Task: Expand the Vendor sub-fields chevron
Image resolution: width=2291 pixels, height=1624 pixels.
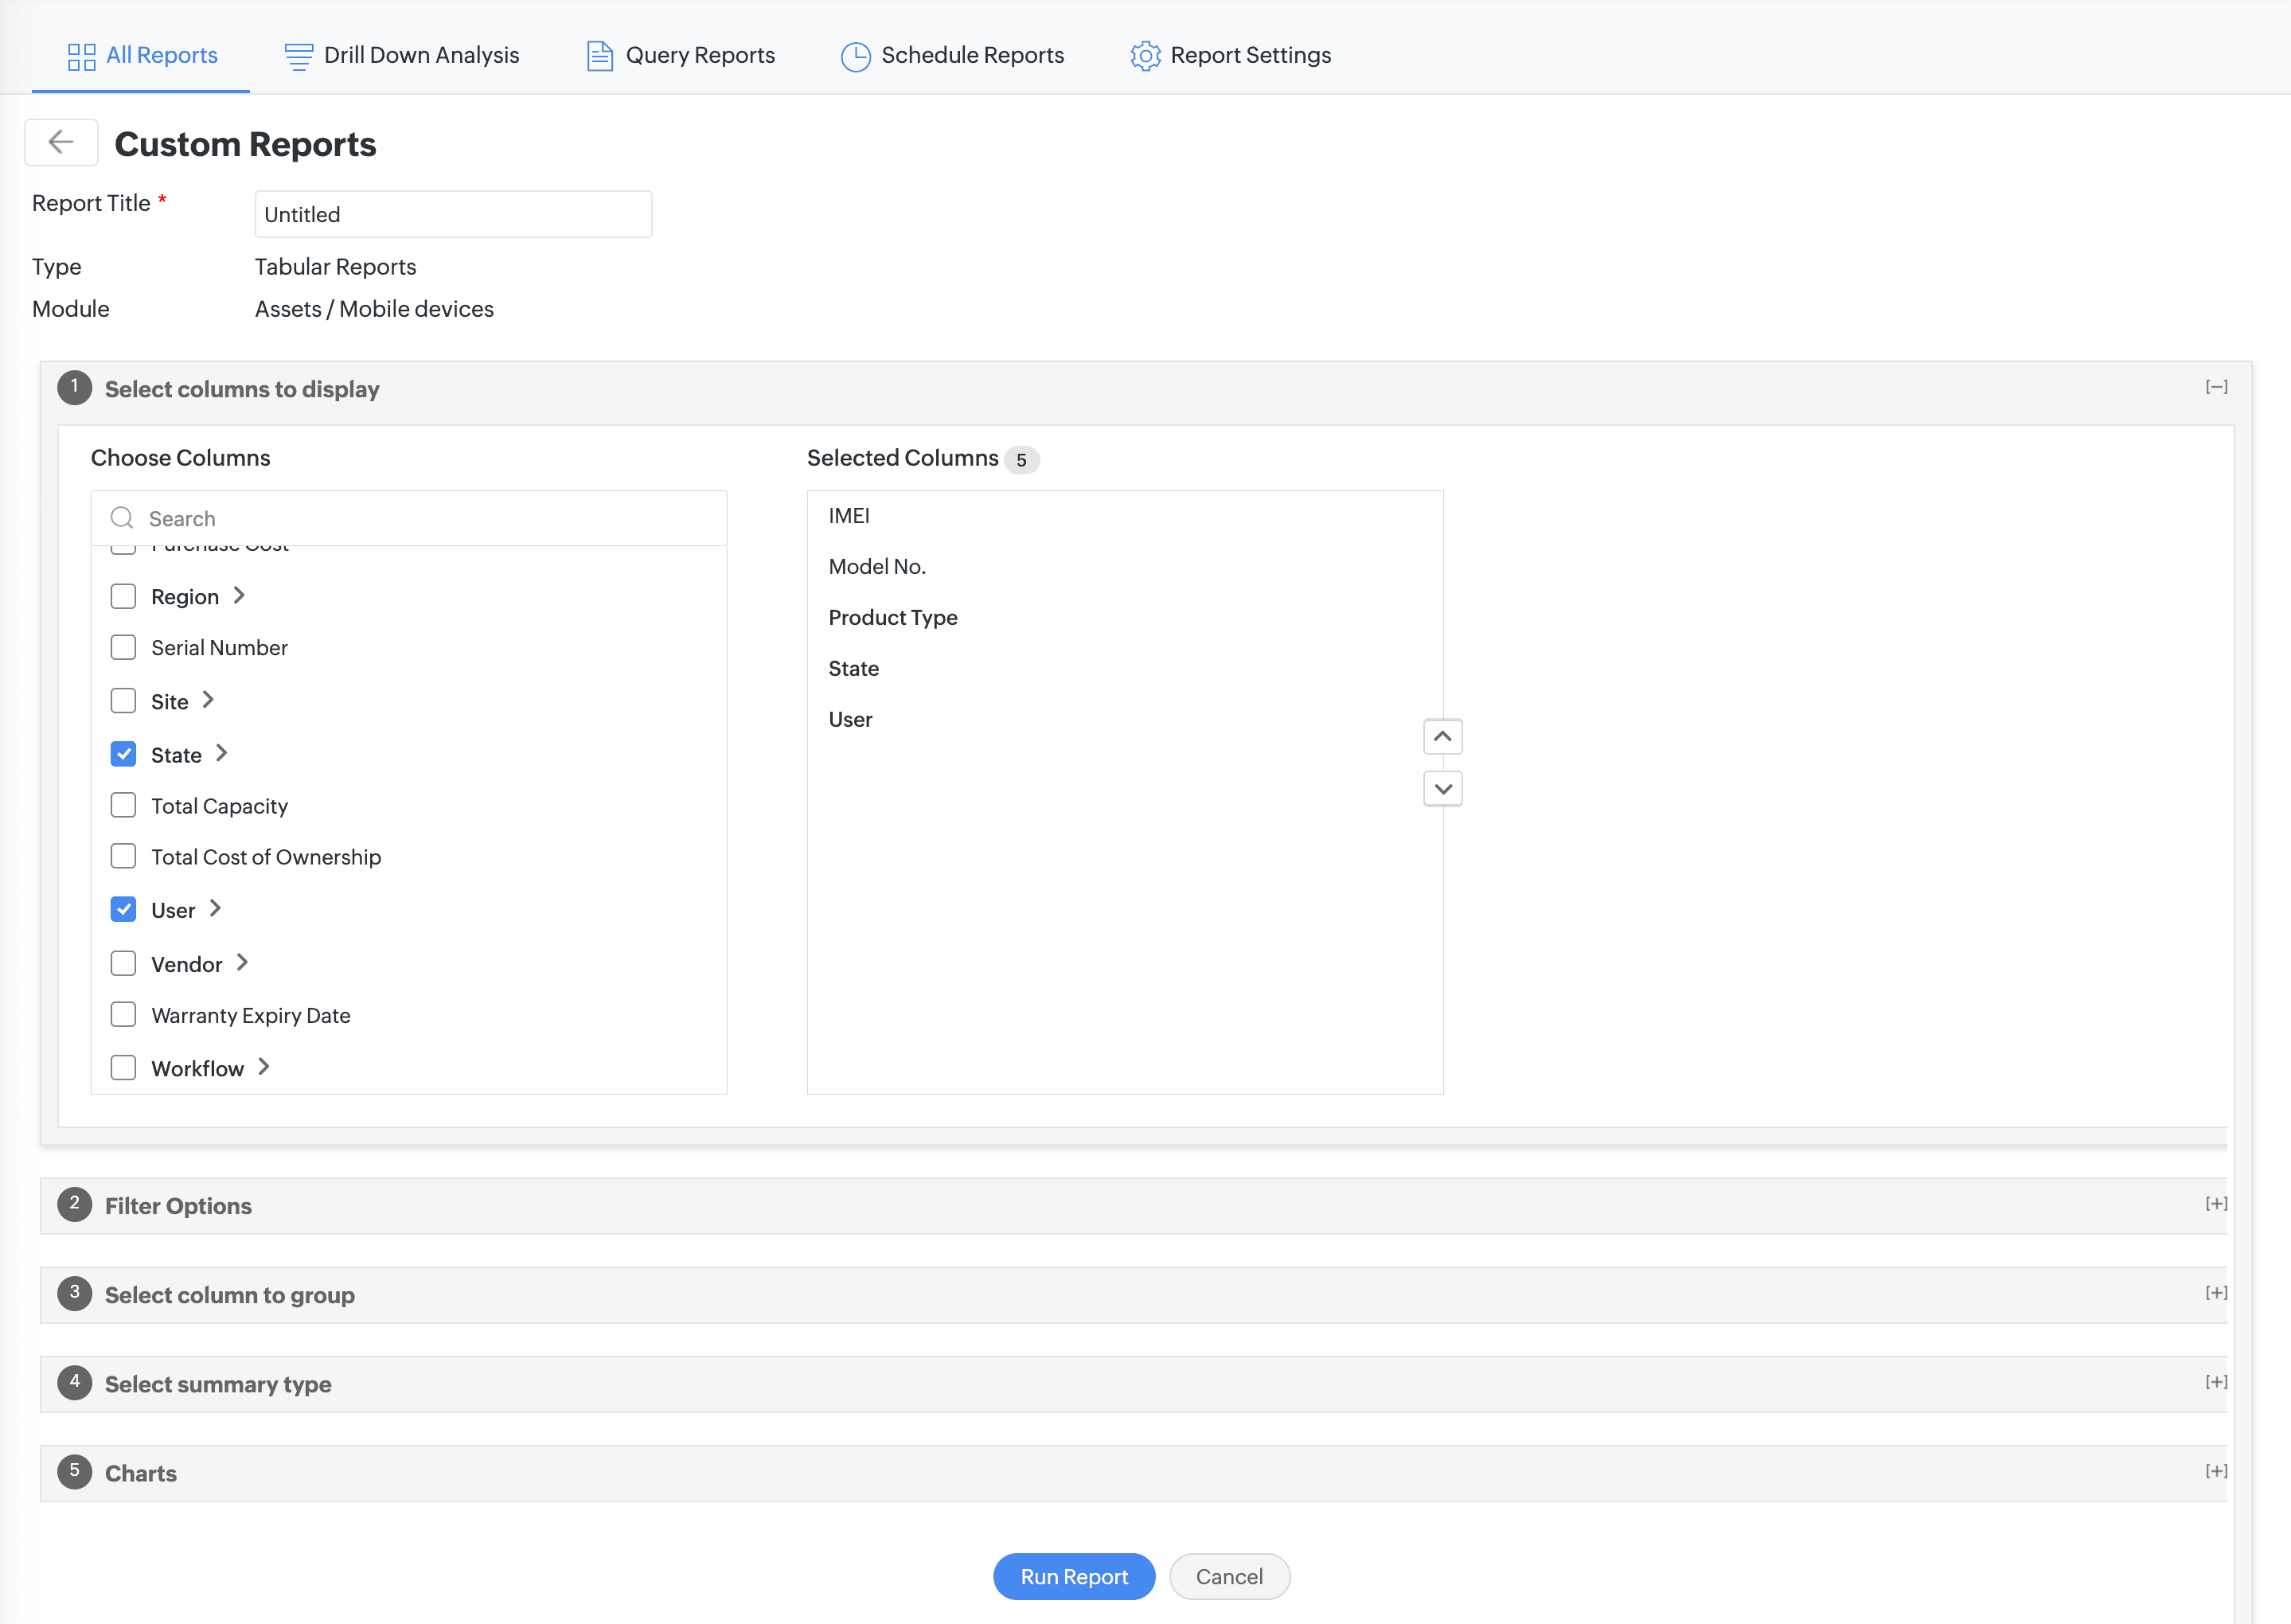Action: point(242,963)
